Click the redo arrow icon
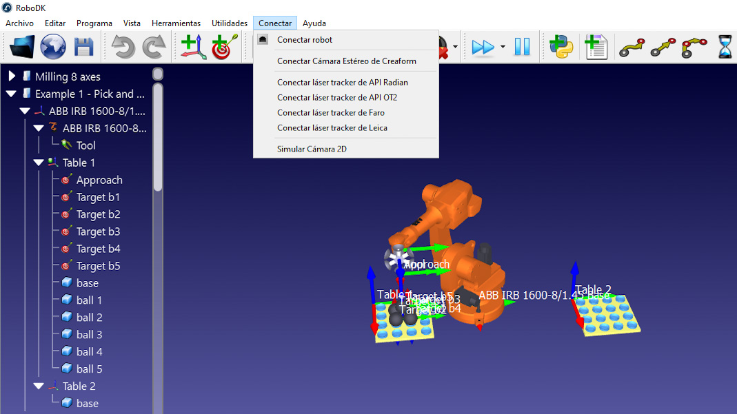 tap(154, 47)
